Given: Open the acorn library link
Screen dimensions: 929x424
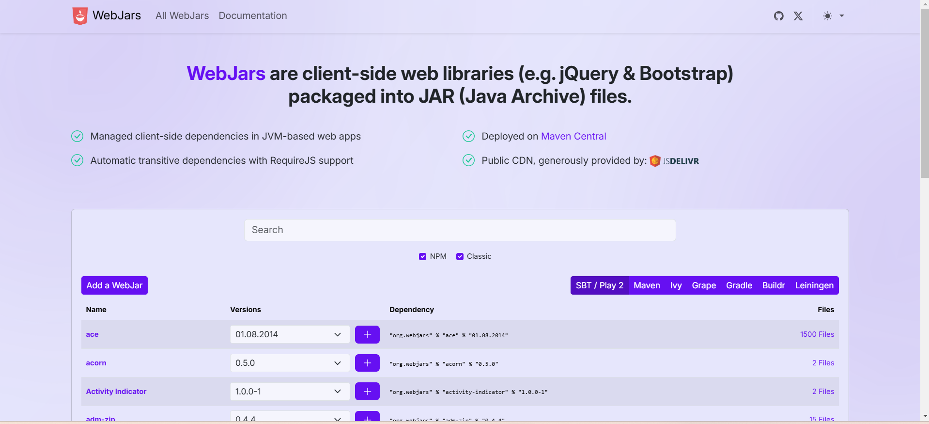Looking at the screenshot, I should pyautogui.click(x=96, y=363).
